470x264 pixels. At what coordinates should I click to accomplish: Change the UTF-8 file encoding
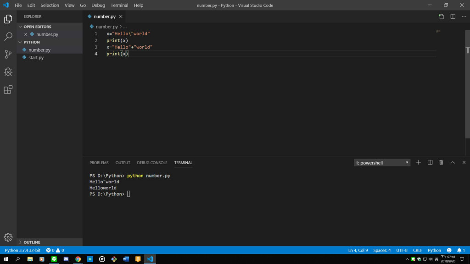pyautogui.click(x=402, y=250)
